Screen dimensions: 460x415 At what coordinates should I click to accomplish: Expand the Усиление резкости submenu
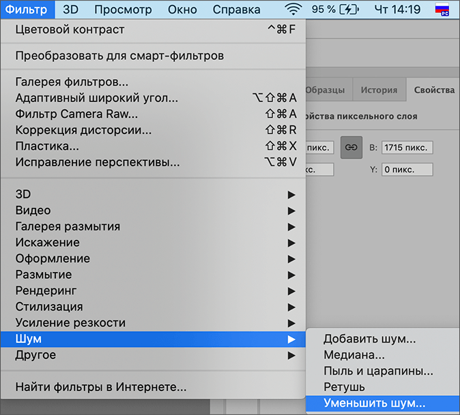[153, 323]
